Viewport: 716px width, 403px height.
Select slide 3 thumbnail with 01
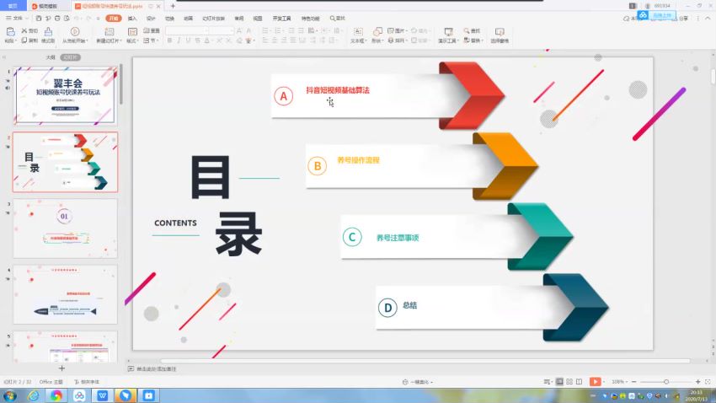65,228
